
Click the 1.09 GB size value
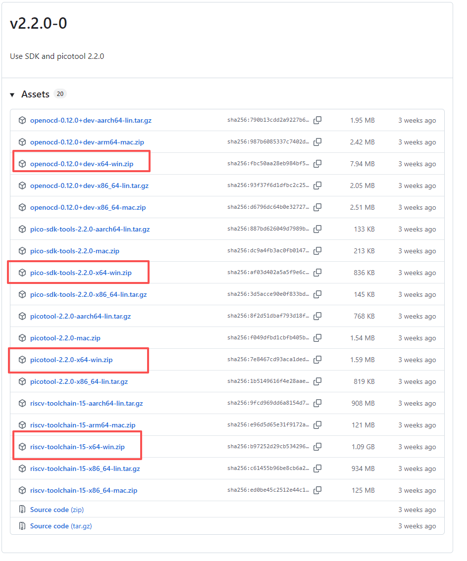point(363,447)
